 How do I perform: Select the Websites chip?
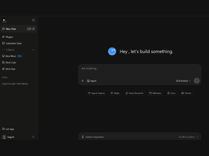(155, 93)
